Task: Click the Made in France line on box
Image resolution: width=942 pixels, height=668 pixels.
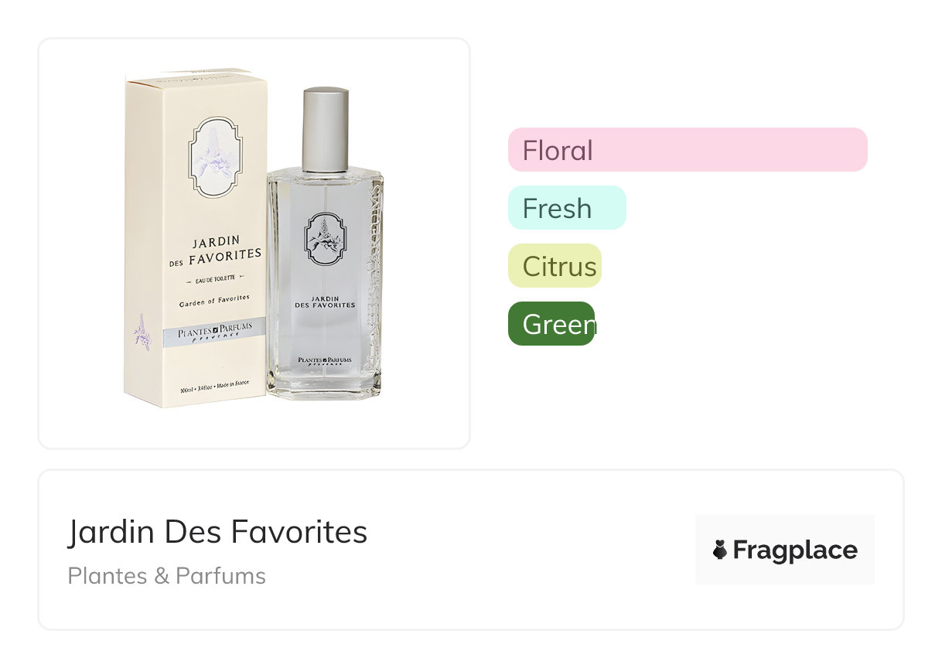Action: 214,388
